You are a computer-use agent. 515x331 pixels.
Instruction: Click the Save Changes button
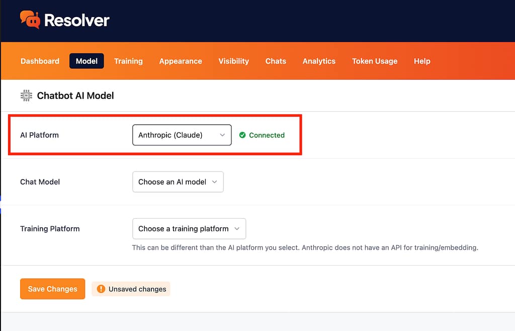(x=52, y=289)
